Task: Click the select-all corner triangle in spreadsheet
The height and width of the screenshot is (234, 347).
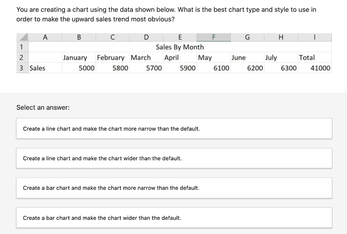Action: tap(22, 37)
